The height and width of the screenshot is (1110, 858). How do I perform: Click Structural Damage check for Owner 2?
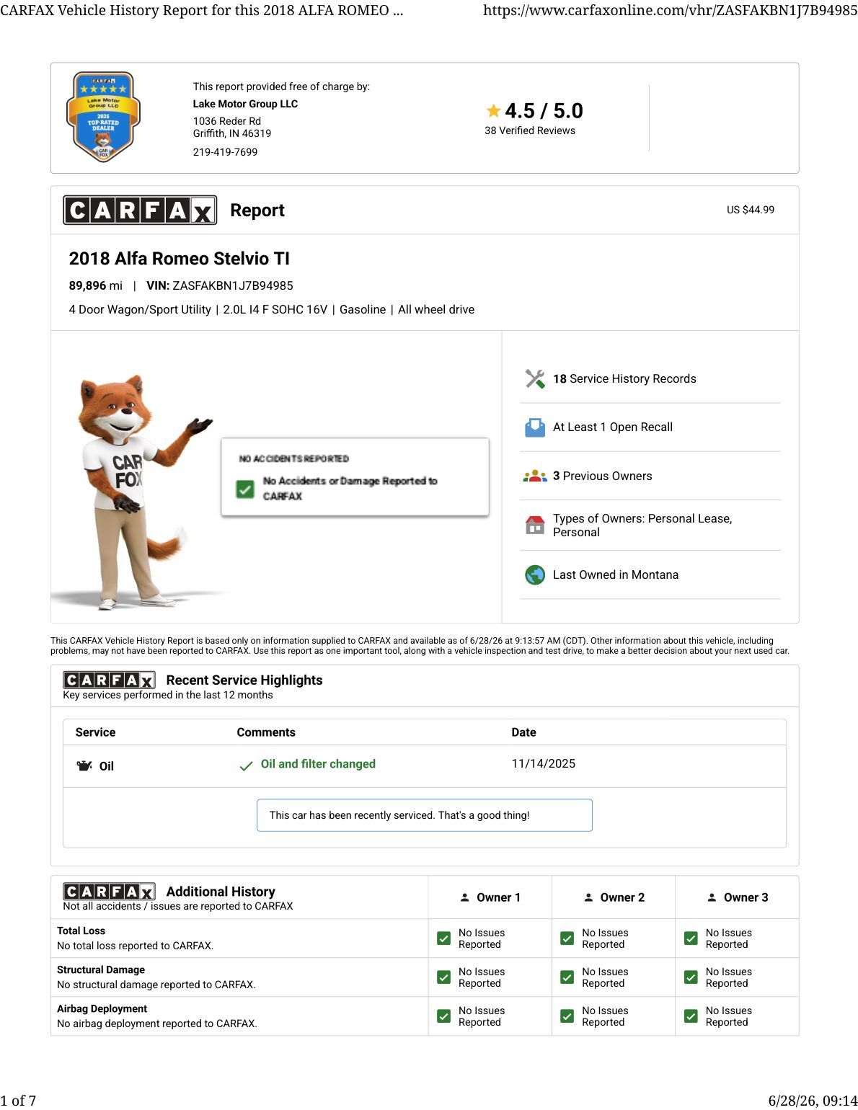[x=567, y=977]
